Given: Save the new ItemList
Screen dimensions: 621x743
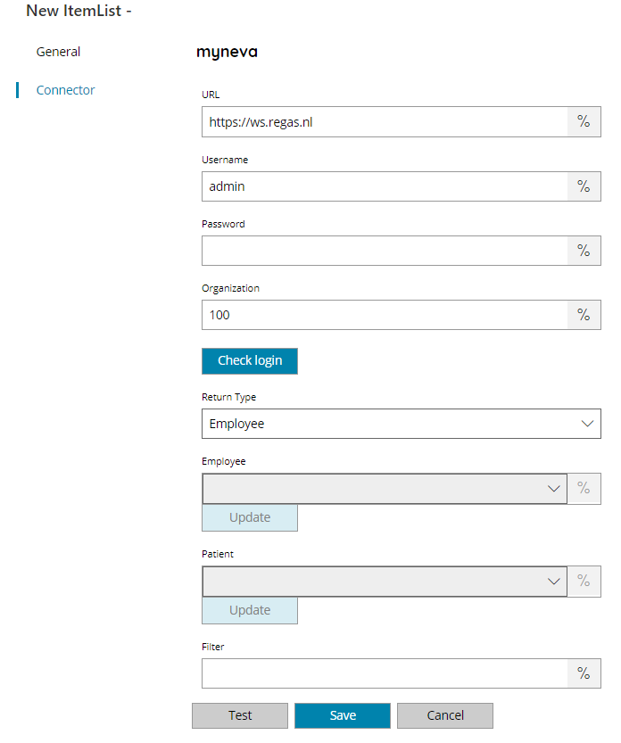Looking at the screenshot, I should pos(343,715).
